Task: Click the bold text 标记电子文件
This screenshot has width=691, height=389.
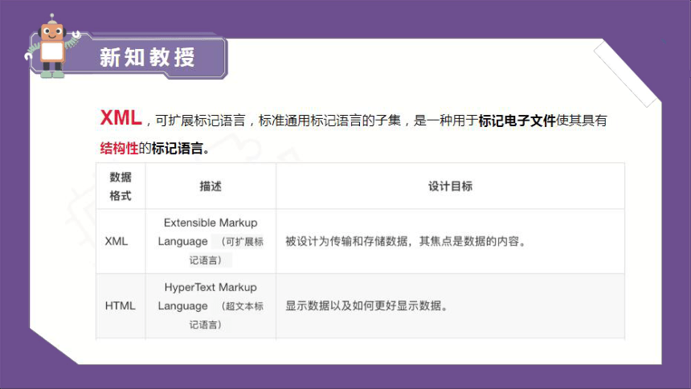Action: point(517,121)
